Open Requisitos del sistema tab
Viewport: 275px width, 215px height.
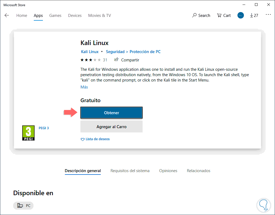pyautogui.click(x=130, y=171)
